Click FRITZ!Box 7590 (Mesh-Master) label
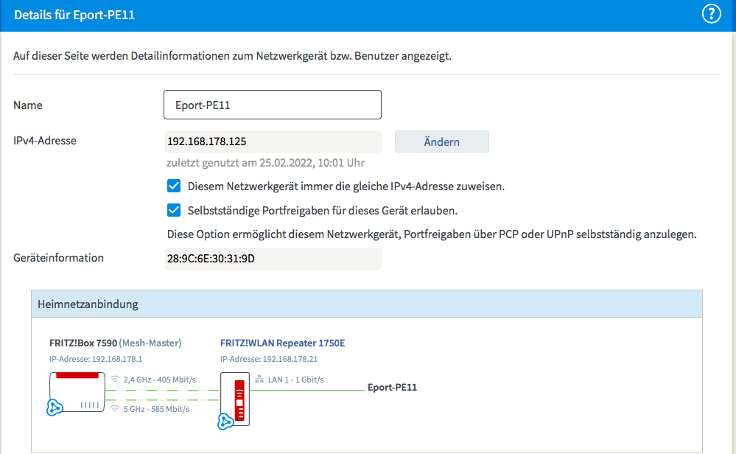736x454 pixels. click(116, 343)
